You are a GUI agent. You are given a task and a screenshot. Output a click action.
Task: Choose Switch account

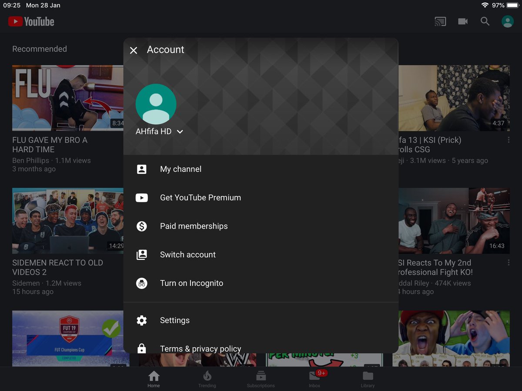261,255
